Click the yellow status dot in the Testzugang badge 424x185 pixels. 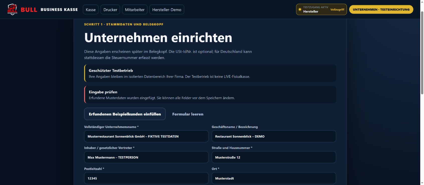[300, 9]
